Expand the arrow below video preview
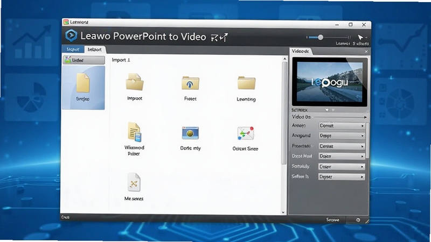The image size is (431, 242). coord(327,110)
